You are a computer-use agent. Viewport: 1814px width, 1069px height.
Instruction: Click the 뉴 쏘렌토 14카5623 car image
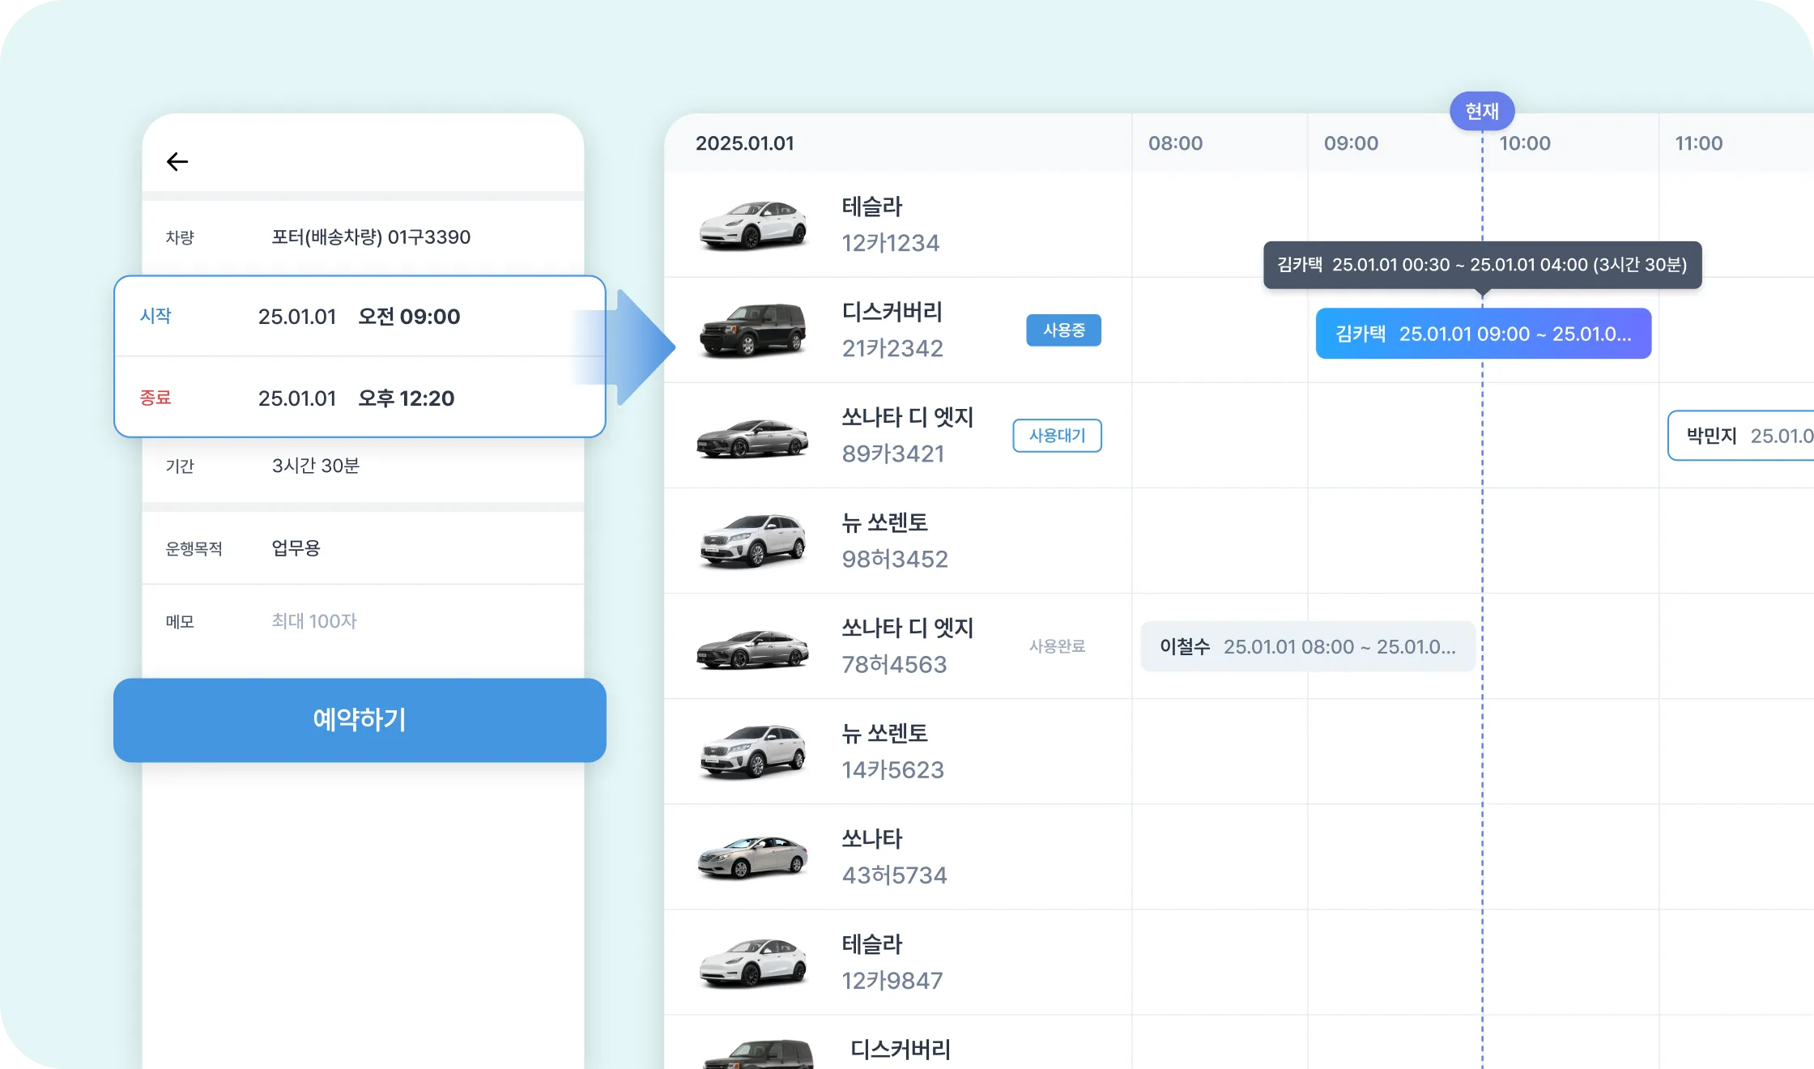753,752
